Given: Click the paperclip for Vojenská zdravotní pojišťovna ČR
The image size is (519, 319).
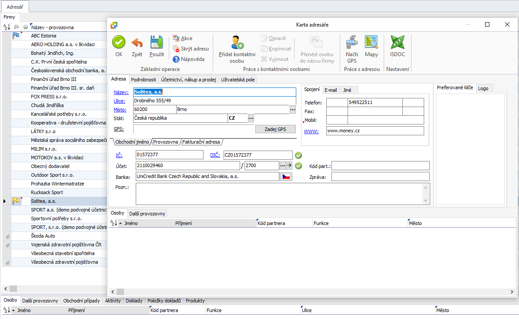Looking at the screenshot, I should pyautogui.click(x=7, y=245).
